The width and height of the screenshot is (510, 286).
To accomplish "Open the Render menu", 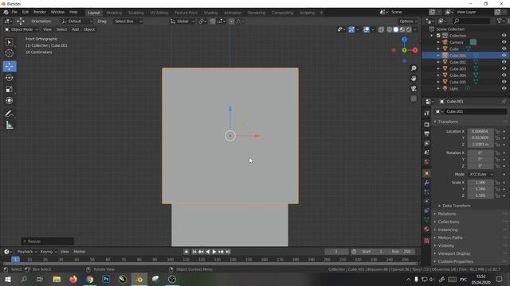I will pyautogui.click(x=40, y=12).
